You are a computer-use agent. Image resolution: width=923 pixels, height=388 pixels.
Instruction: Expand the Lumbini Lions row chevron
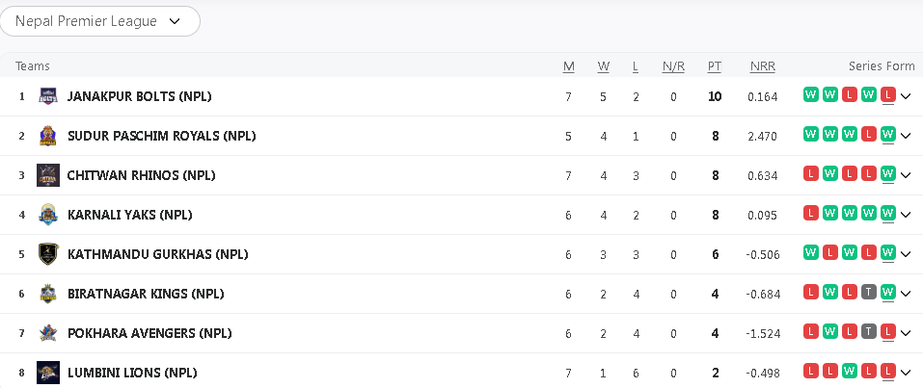coord(905,373)
